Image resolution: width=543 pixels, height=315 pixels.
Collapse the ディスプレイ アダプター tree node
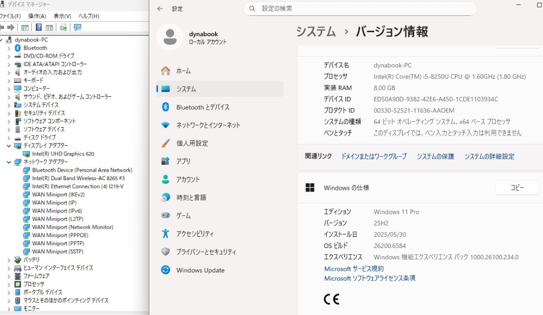(x=9, y=146)
